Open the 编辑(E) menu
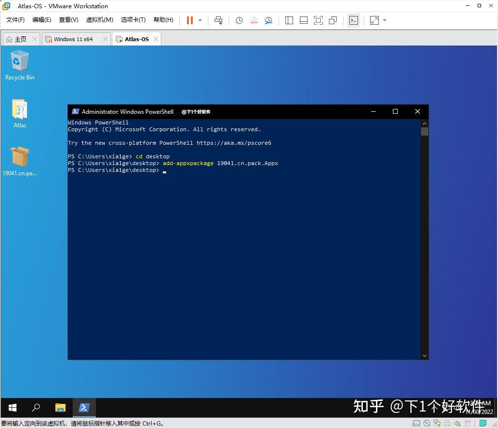498x428 pixels. click(42, 20)
